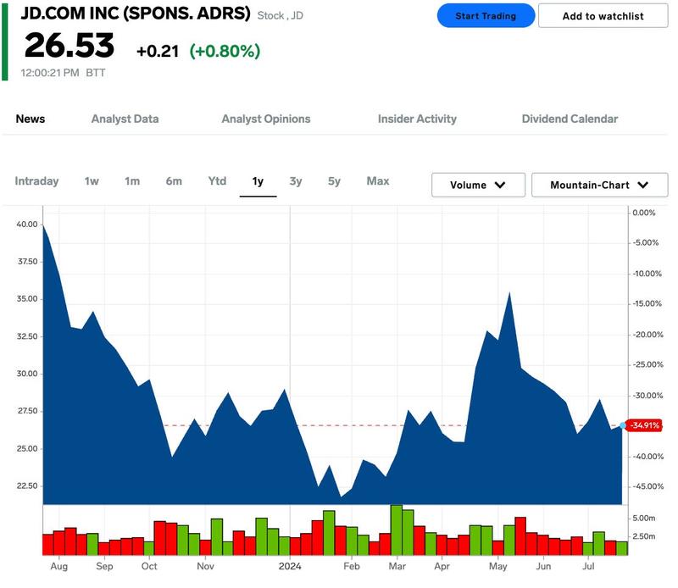Viewport: 678px width, 588px height.
Task: Click the 37.50 price axis label
Action: click(x=27, y=262)
